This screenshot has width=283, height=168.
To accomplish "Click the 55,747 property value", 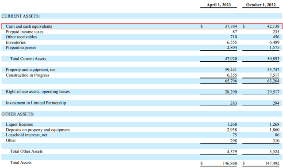I will [273, 70].
